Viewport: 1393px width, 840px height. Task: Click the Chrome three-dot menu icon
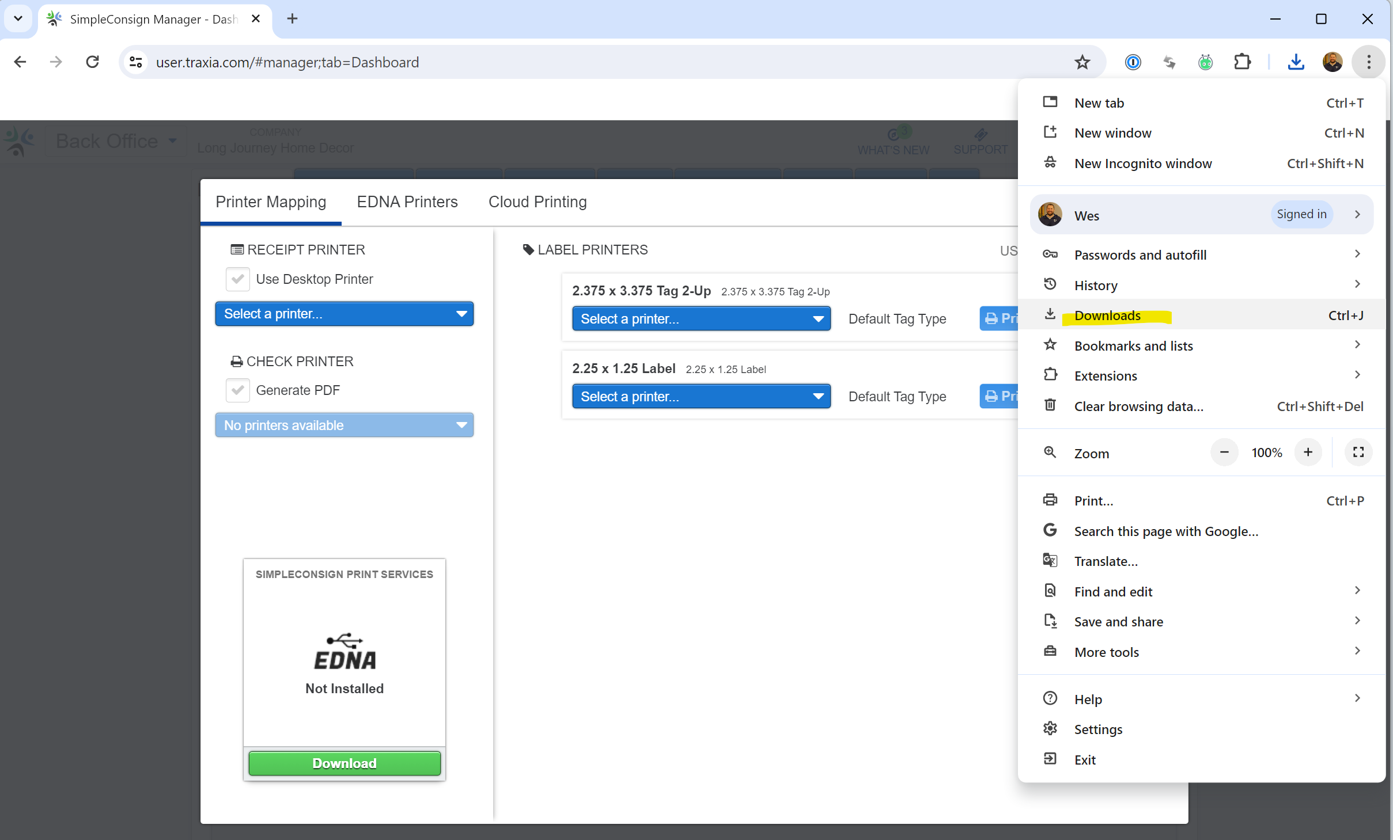pyautogui.click(x=1368, y=62)
